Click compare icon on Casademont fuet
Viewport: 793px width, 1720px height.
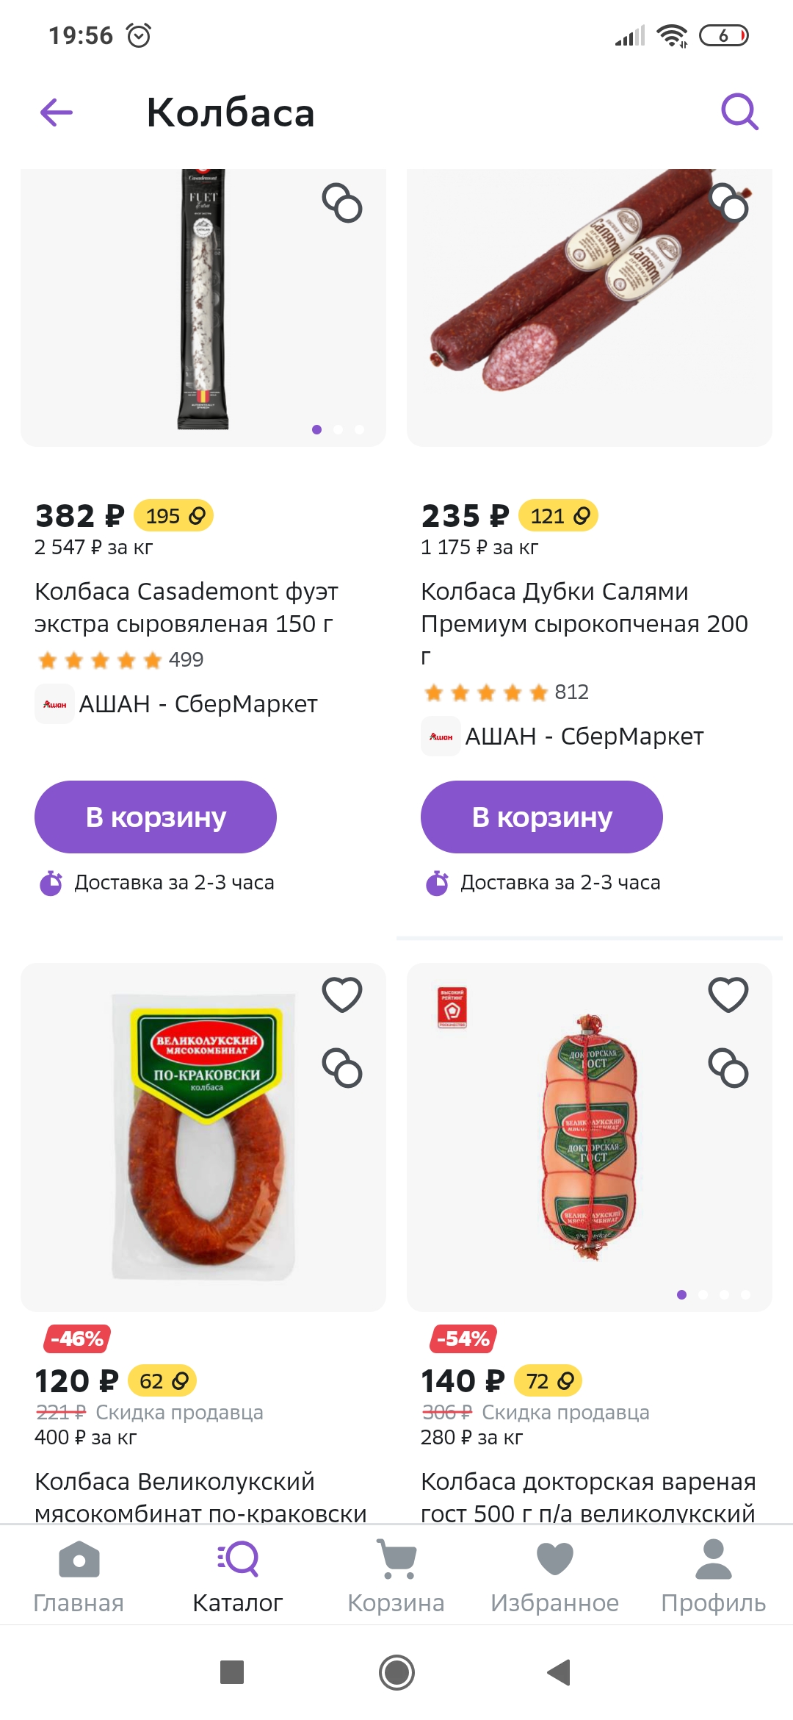[342, 203]
